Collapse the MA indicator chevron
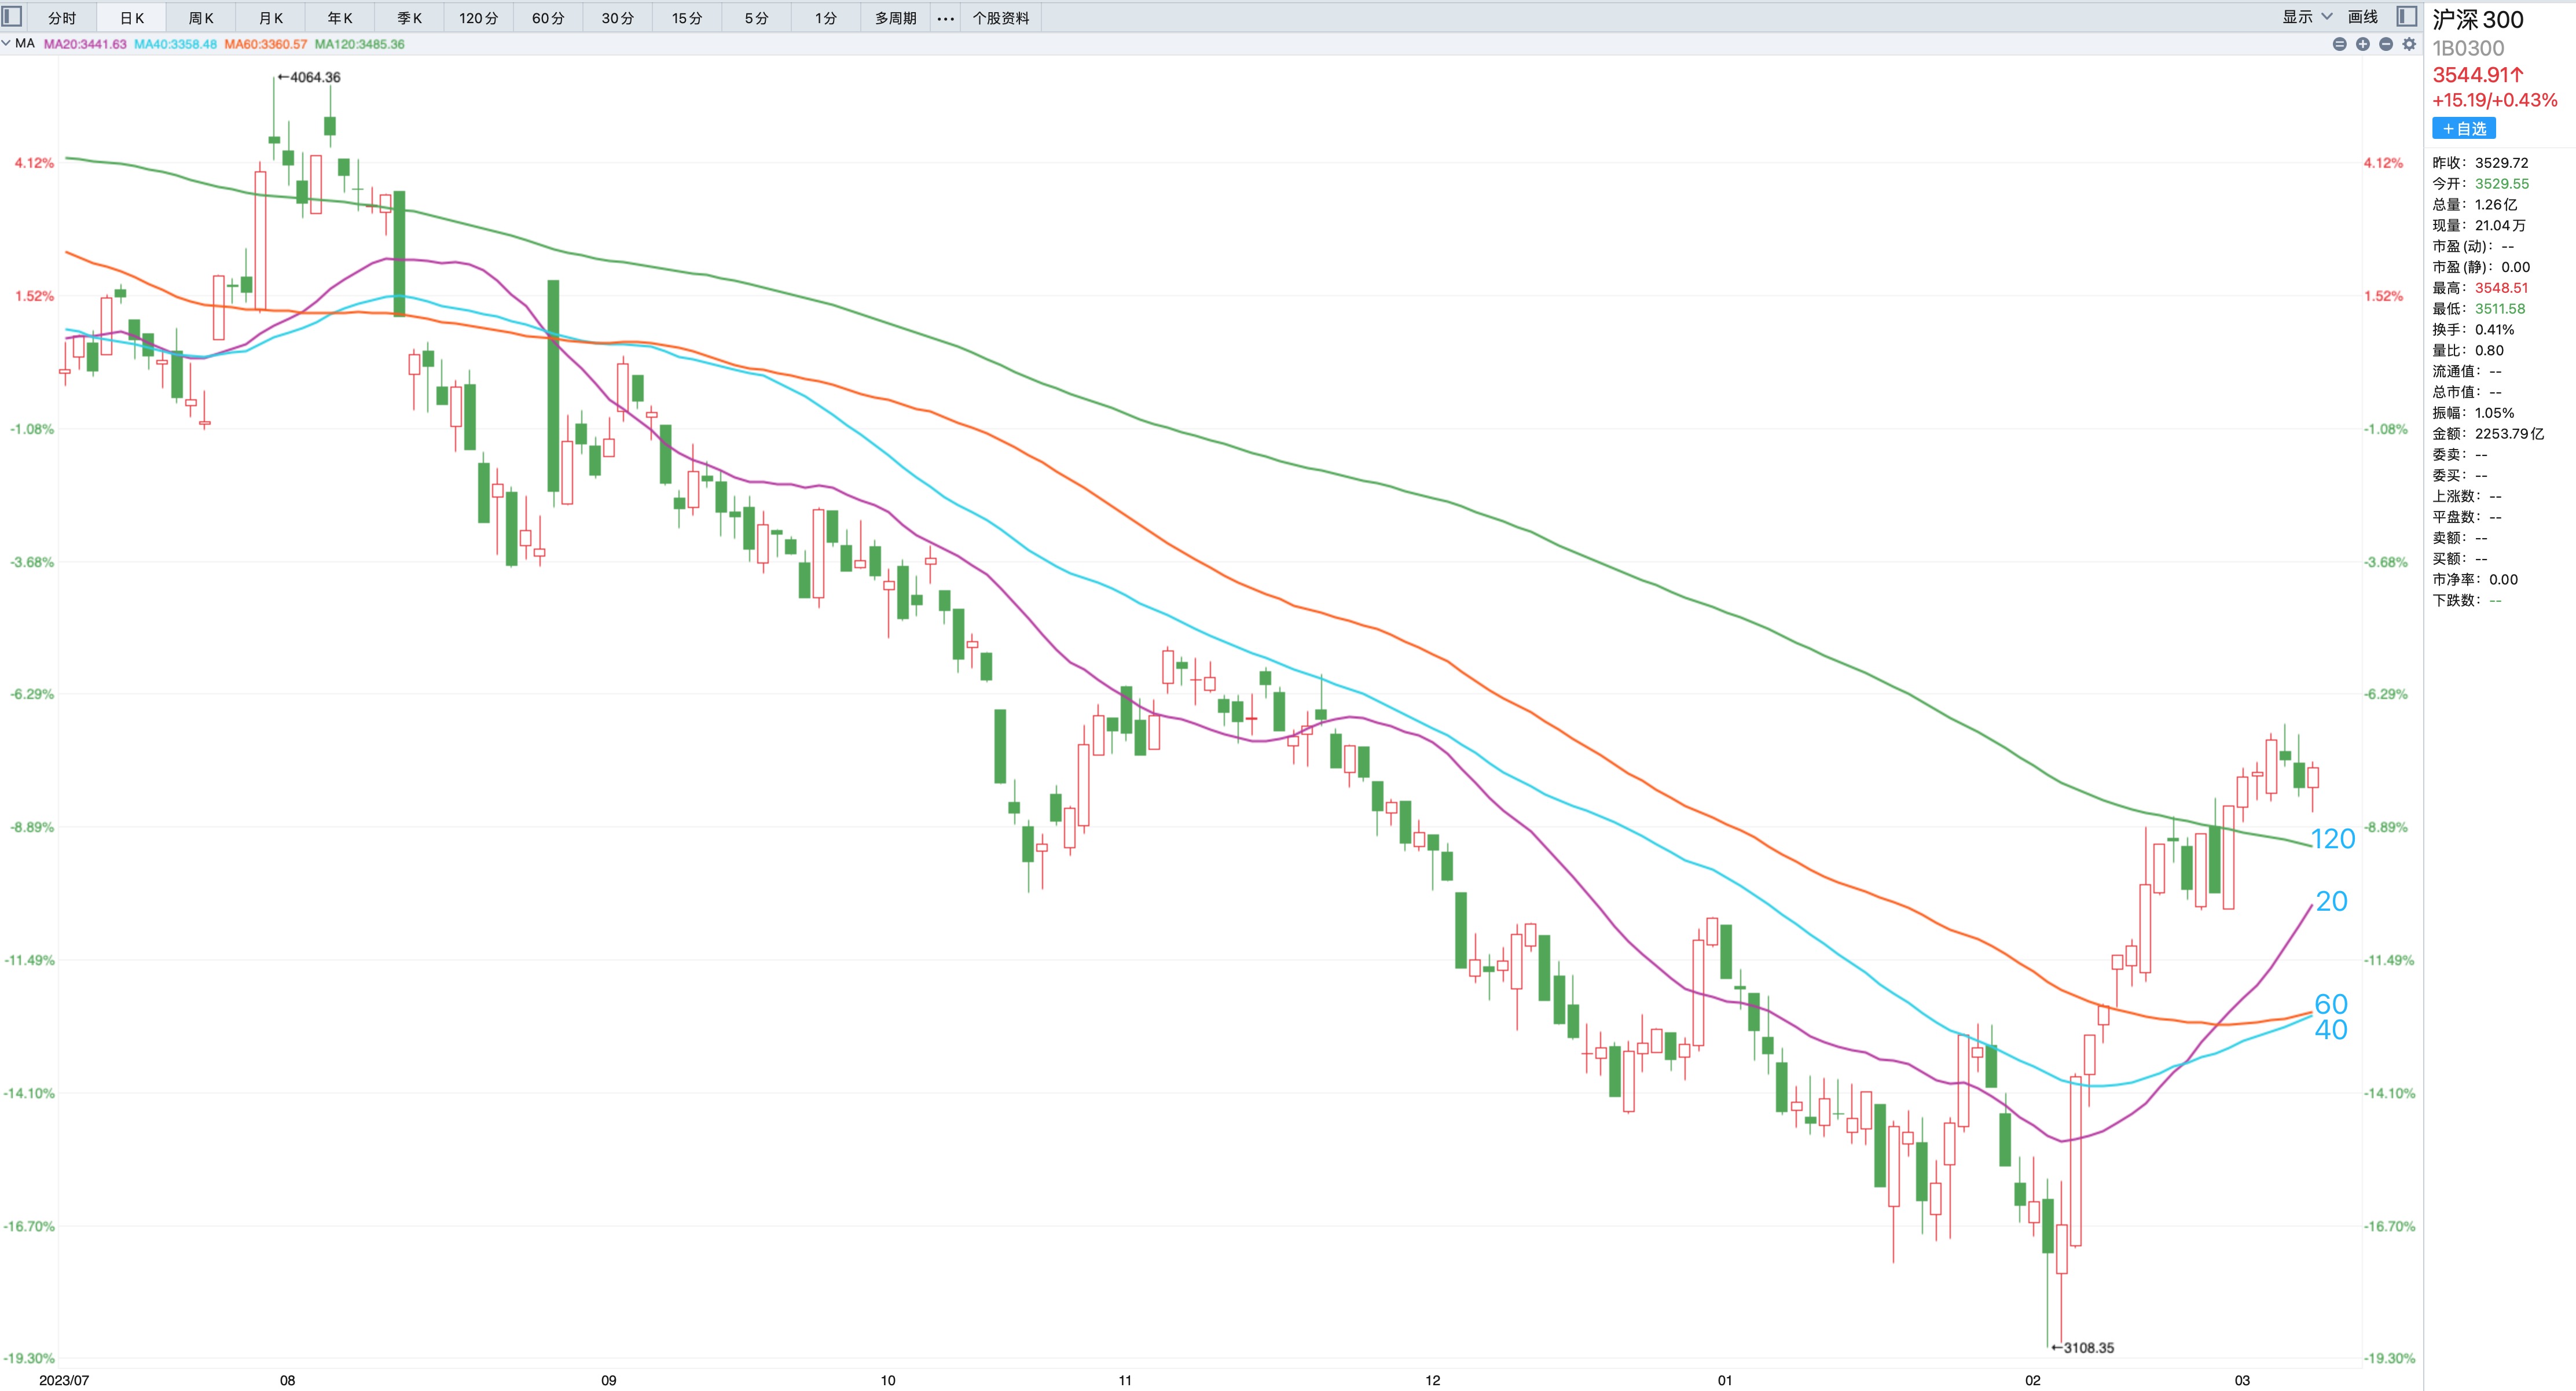This screenshot has width=2576, height=1391. (7, 43)
